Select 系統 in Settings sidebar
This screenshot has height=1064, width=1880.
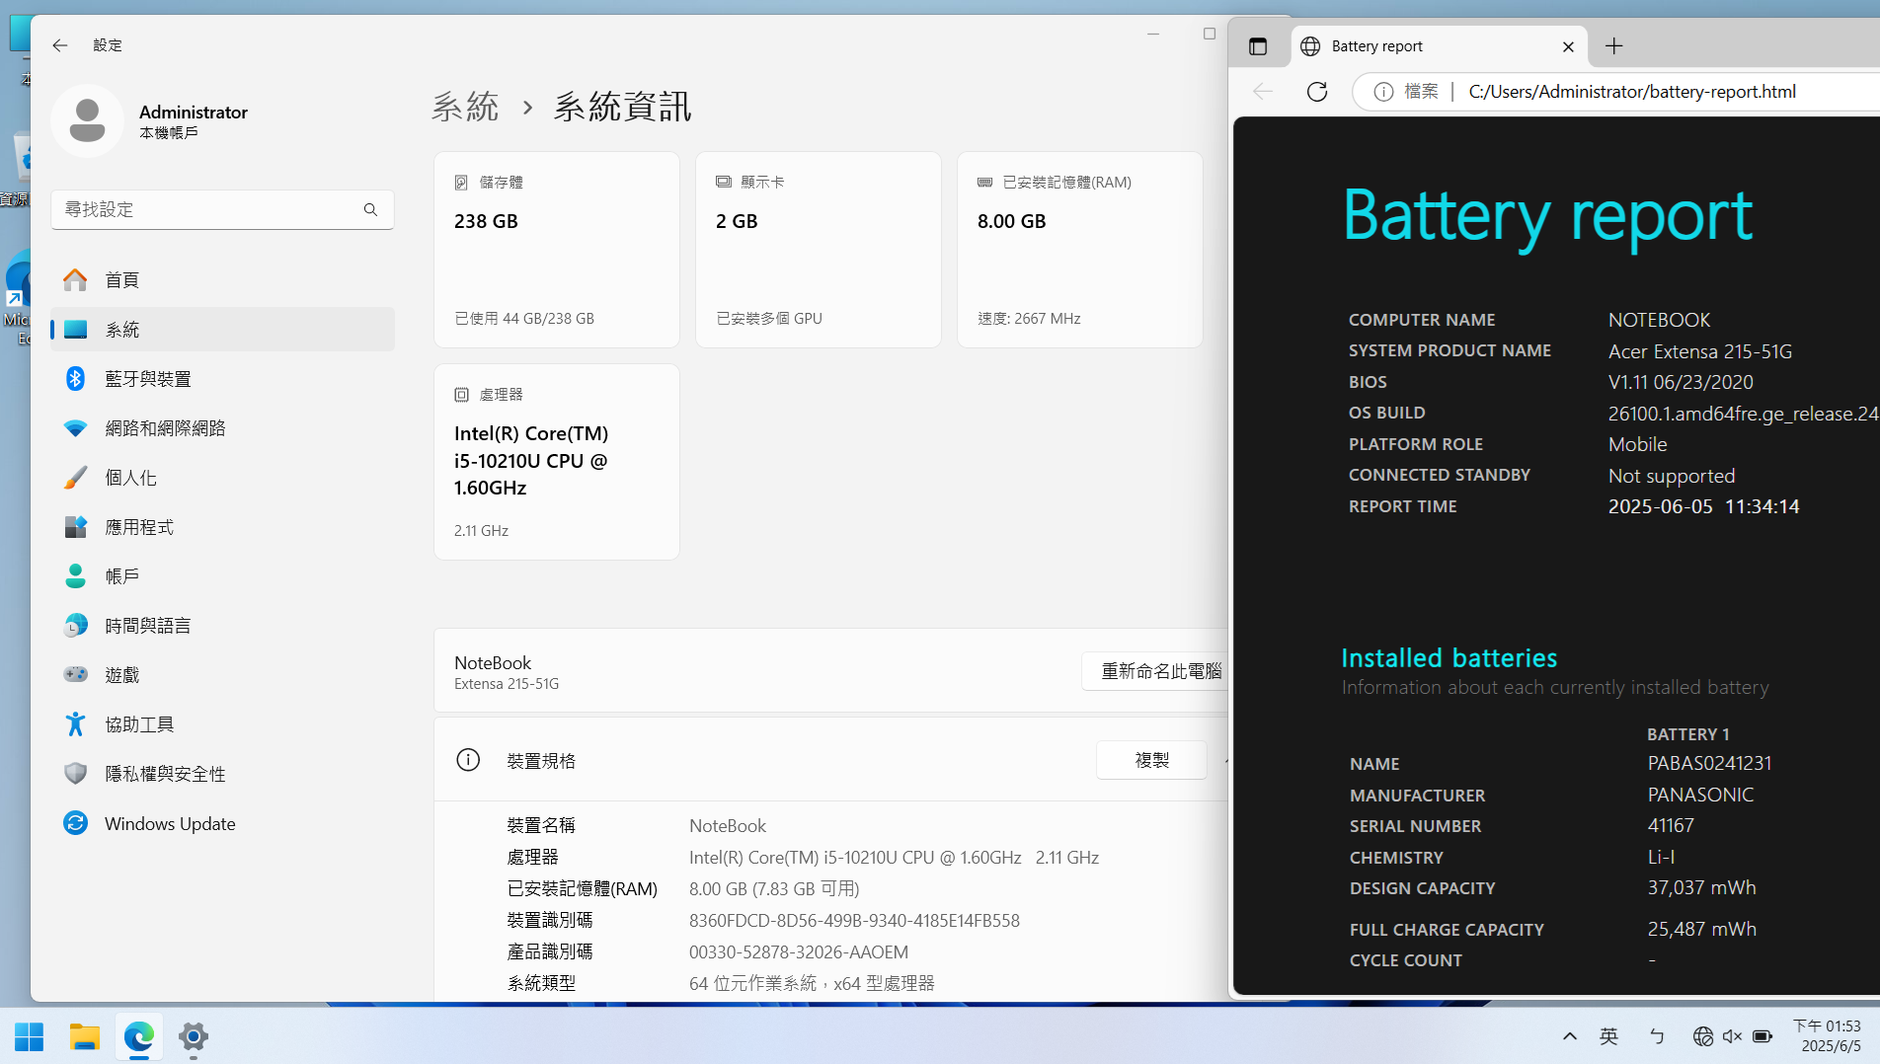click(x=222, y=330)
